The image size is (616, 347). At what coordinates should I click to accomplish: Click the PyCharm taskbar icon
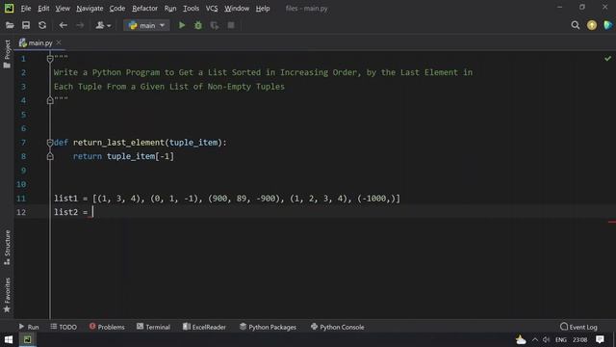coord(27,339)
